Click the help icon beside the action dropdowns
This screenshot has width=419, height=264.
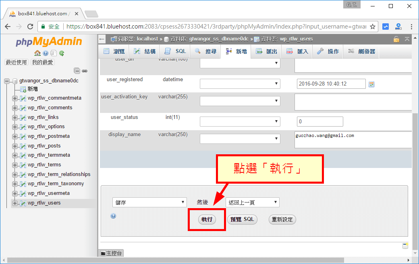tap(113, 216)
